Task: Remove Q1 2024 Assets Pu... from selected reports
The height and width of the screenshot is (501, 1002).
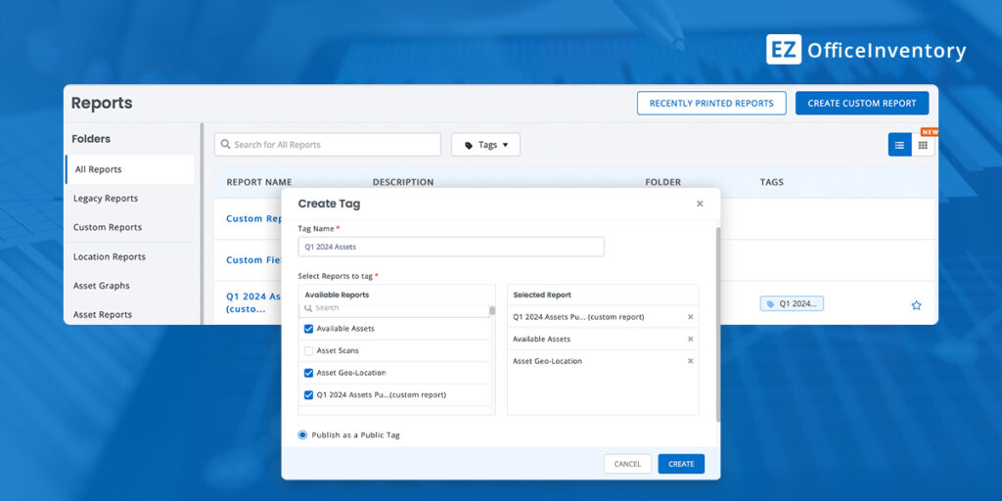Action: pyautogui.click(x=690, y=317)
